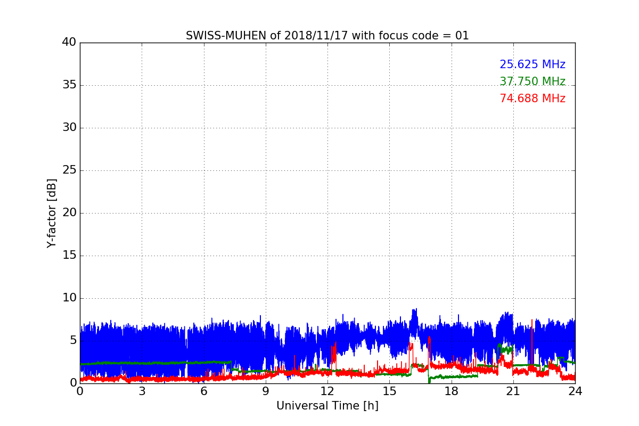Select the blue 25.625 MHz legend label

click(532, 64)
